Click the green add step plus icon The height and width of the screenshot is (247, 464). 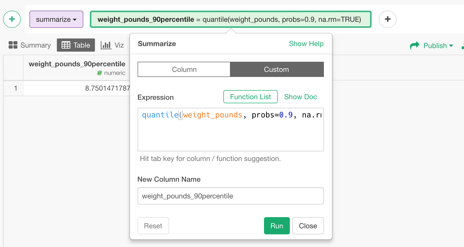coord(12,19)
